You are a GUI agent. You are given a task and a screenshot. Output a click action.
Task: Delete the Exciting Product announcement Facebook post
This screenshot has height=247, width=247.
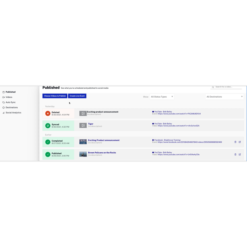(x=235, y=142)
